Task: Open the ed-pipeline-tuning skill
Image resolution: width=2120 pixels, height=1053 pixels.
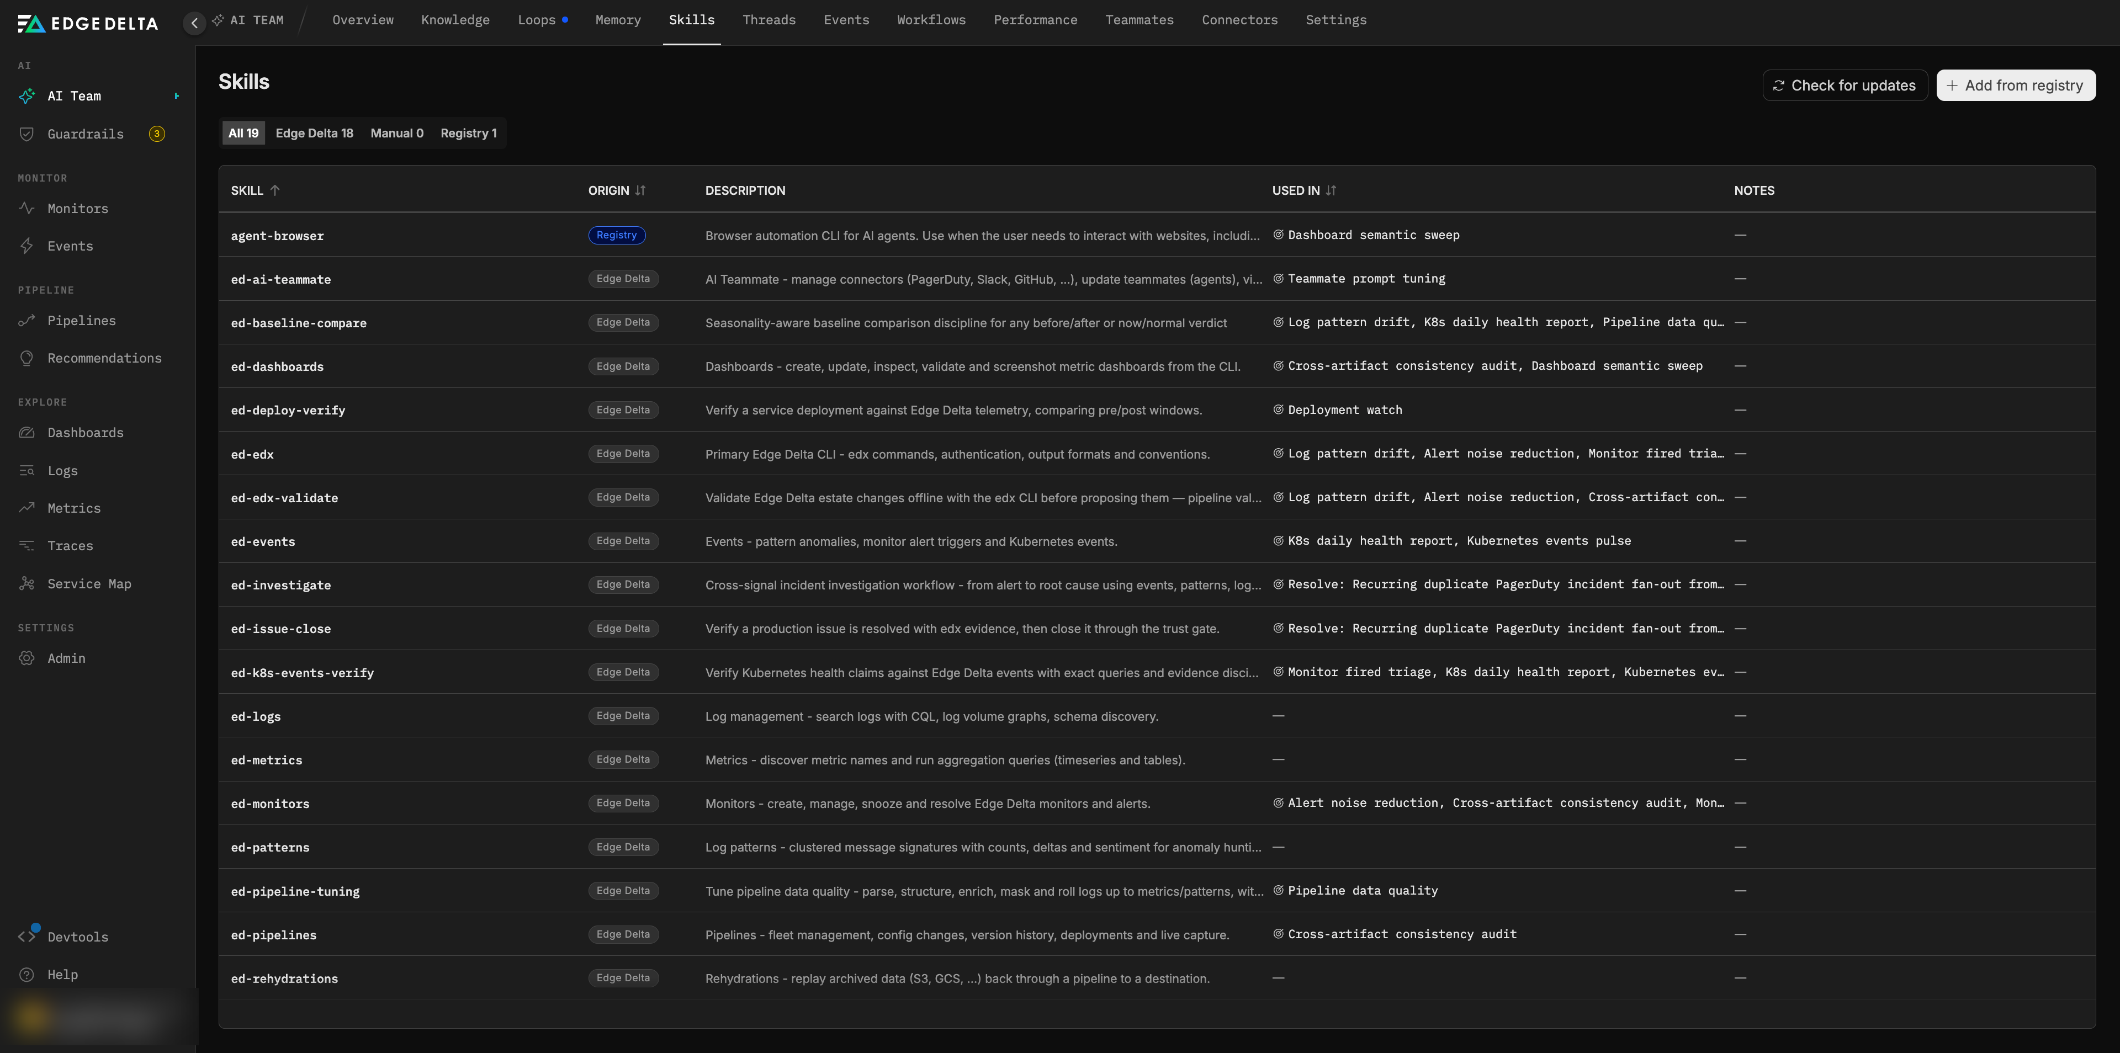Action: tap(295, 891)
